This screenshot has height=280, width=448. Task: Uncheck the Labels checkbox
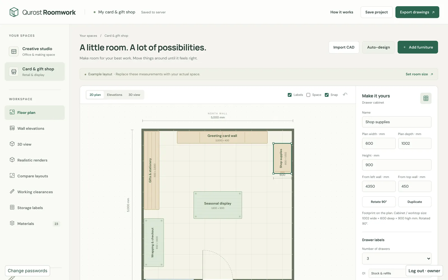coord(290,95)
